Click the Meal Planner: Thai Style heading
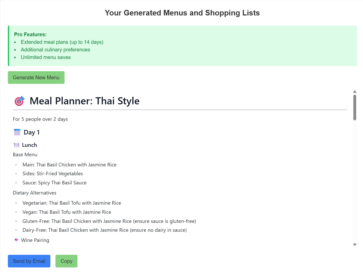 click(x=85, y=101)
